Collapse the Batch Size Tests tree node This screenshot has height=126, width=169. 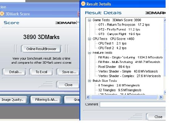pyautogui.click(x=89, y=81)
